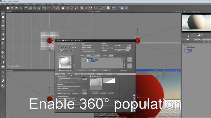
Task: Click the Undo arrow icon
Action: (x=44, y=8)
